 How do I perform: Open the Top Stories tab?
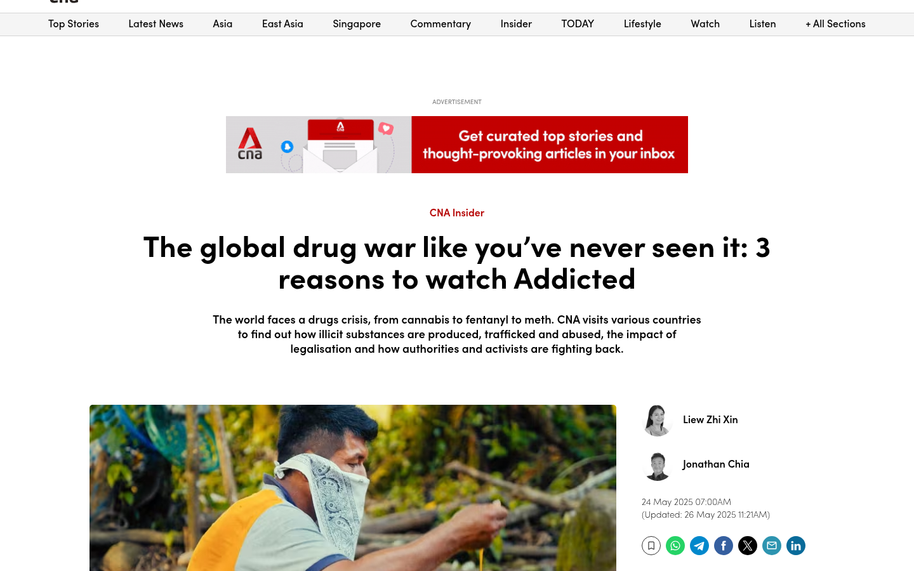coord(74,24)
